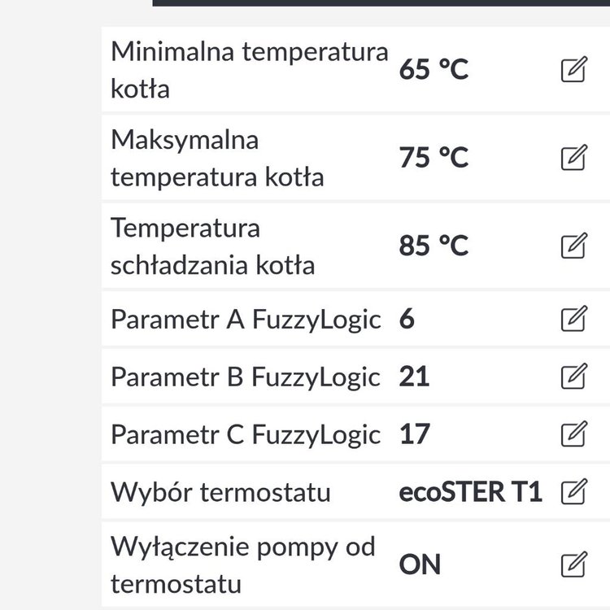Edit Parametr B FuzzyLogic value
Screen dimensions: 610x610
point(574,377)
